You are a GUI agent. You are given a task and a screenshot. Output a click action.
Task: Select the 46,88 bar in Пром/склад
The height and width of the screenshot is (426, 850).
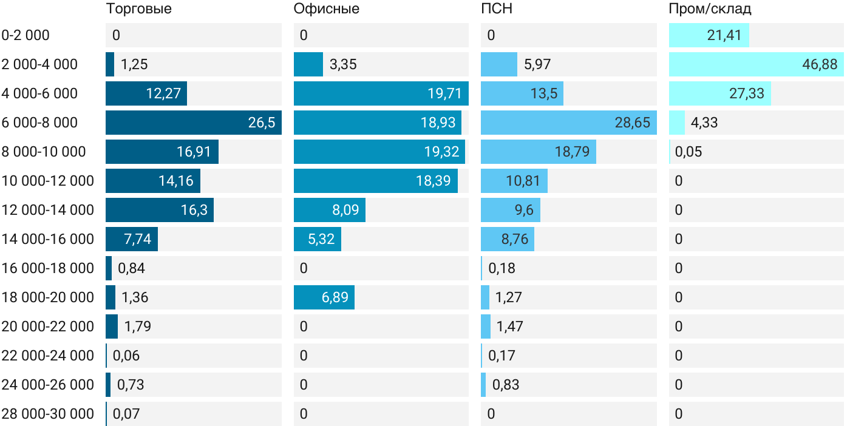756,64
